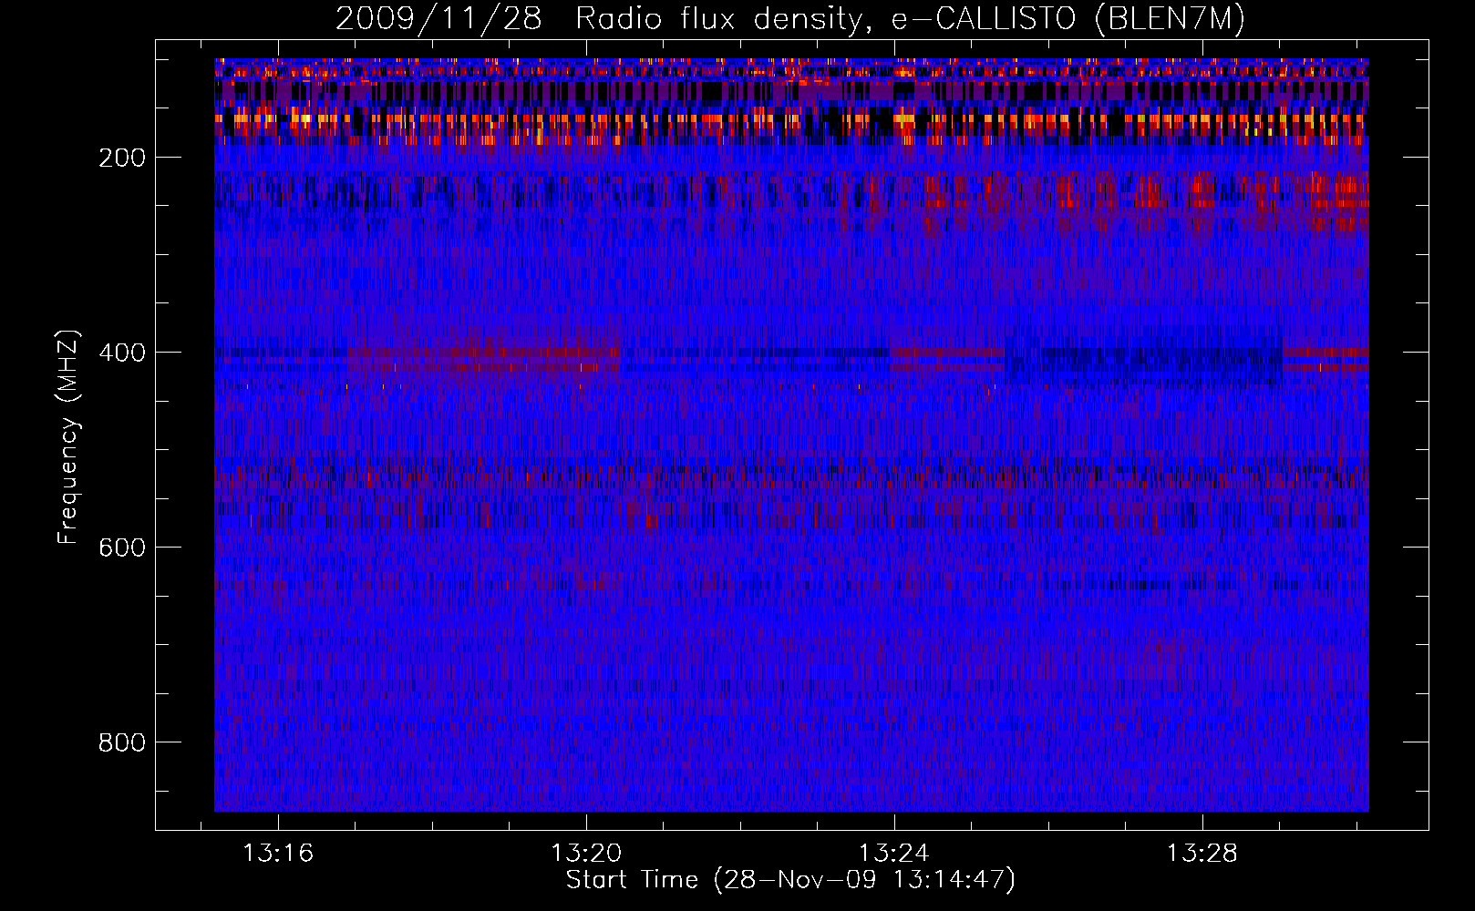
Task: Click the 13:24 time axis label
Action: click(894, 853)
